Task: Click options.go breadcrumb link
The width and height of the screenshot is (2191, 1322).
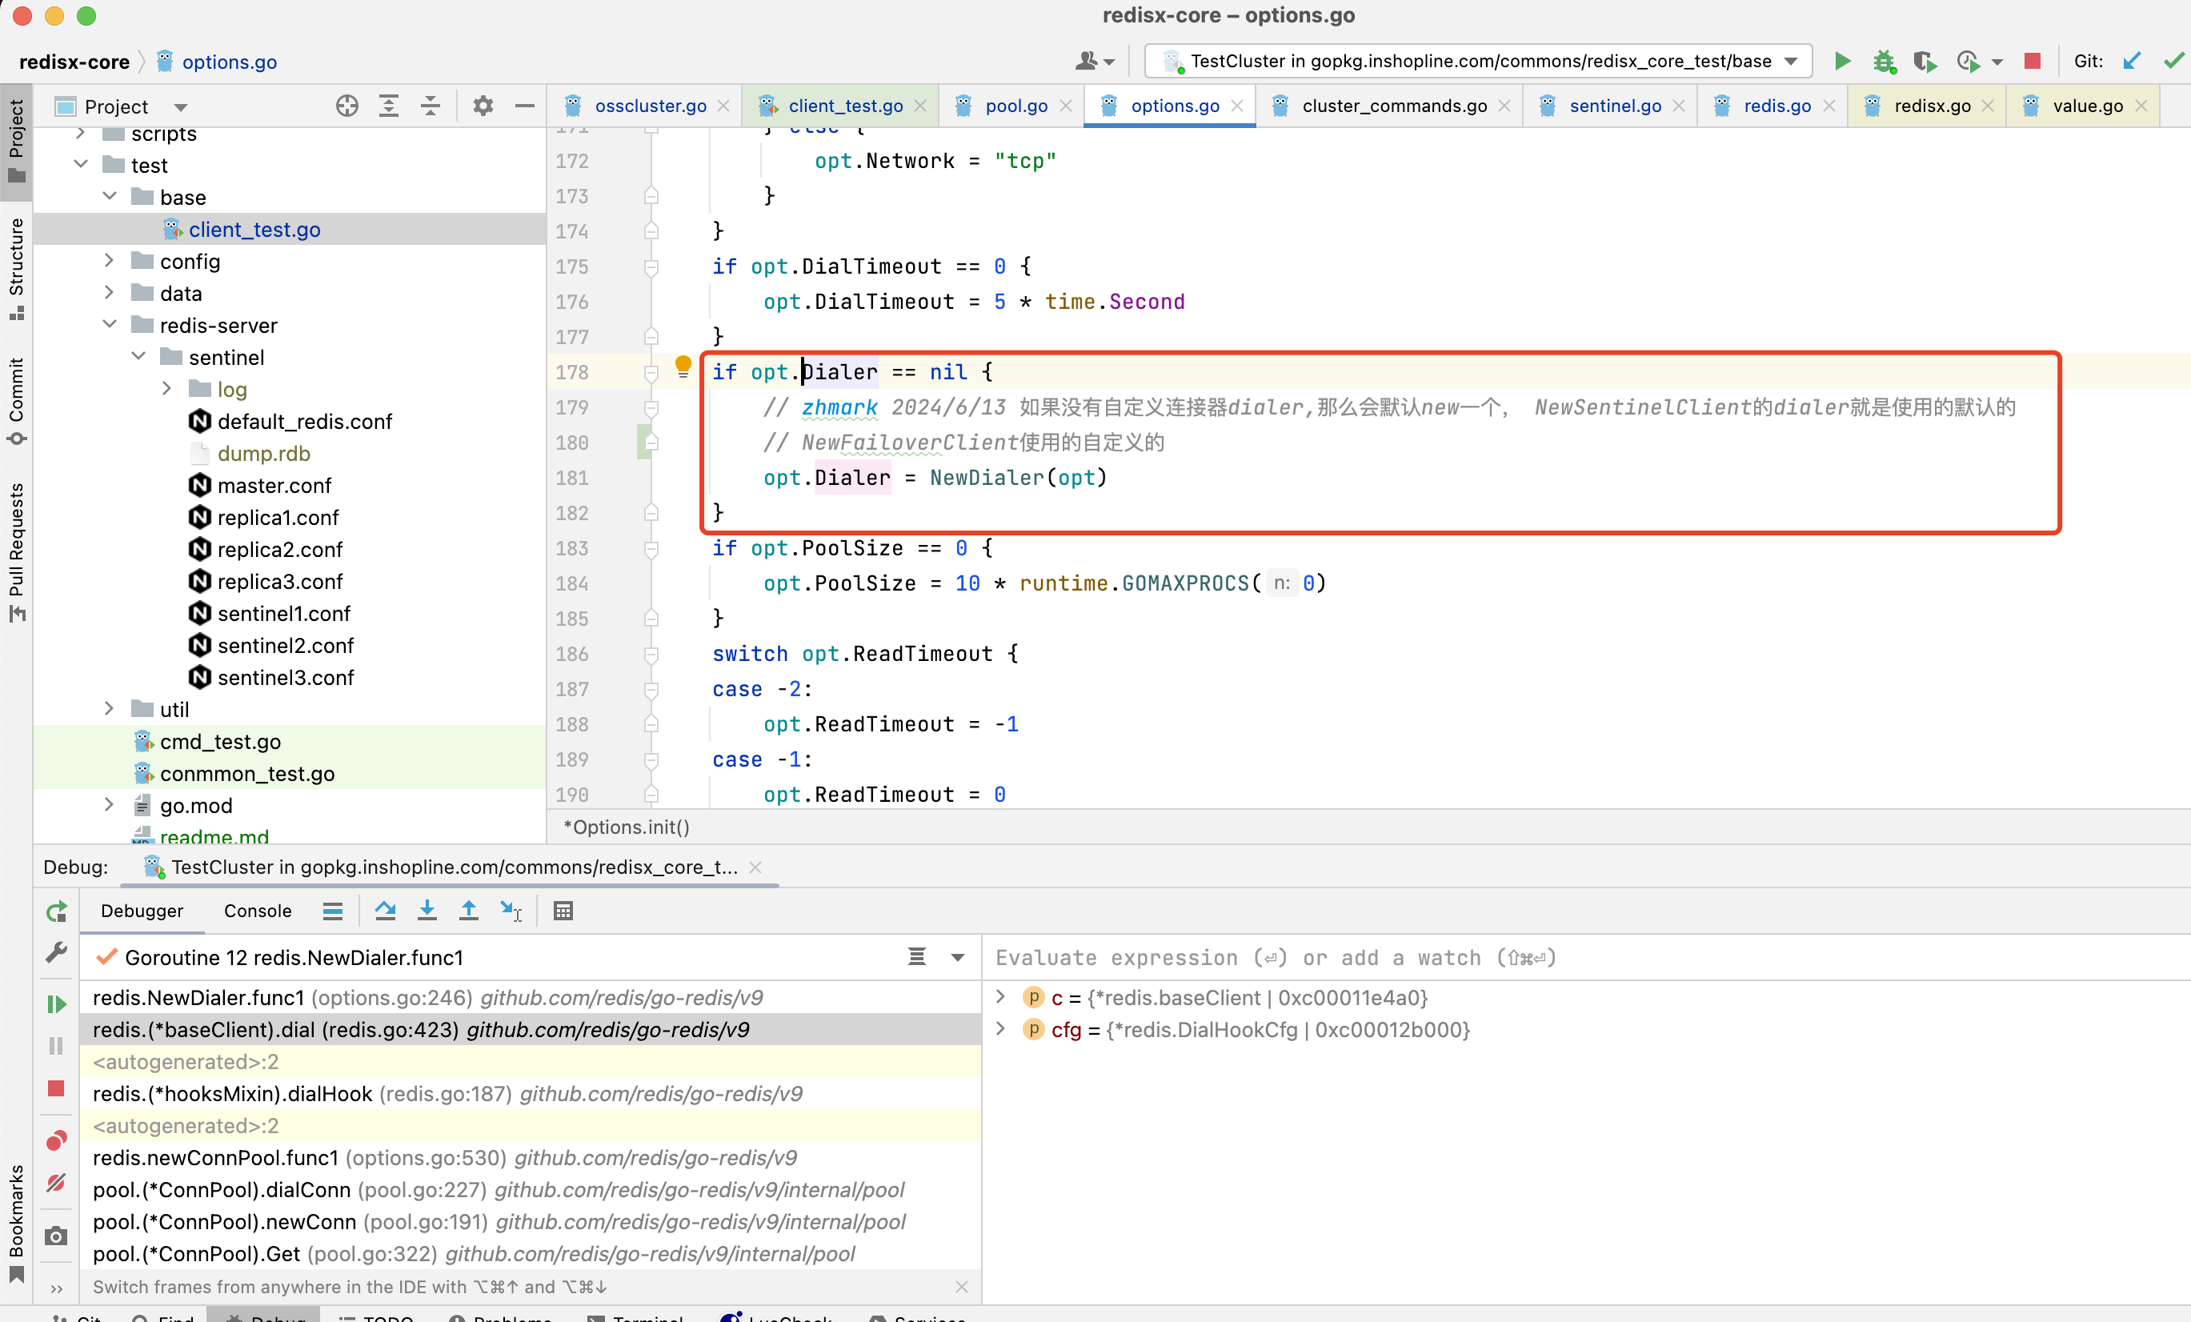Action: point(230,62)
